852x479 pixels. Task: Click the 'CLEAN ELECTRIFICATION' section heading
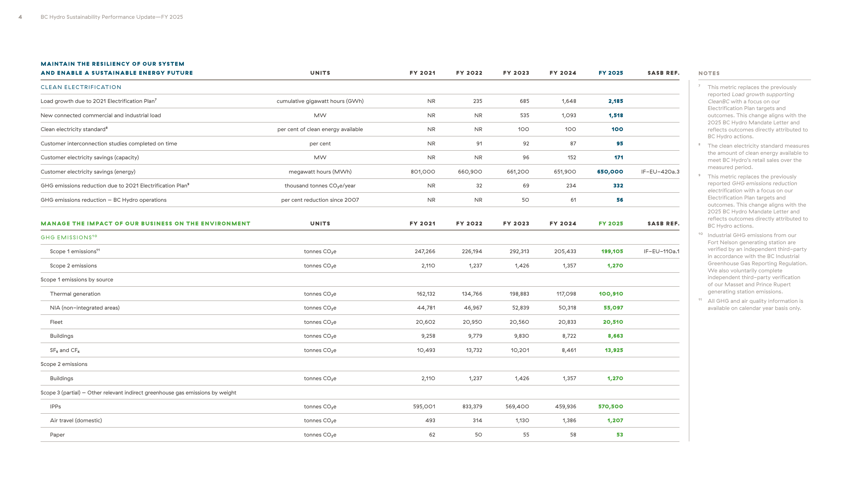(81, 87)
